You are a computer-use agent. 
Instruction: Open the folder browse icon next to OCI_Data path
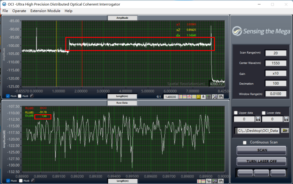coord(285,130)
